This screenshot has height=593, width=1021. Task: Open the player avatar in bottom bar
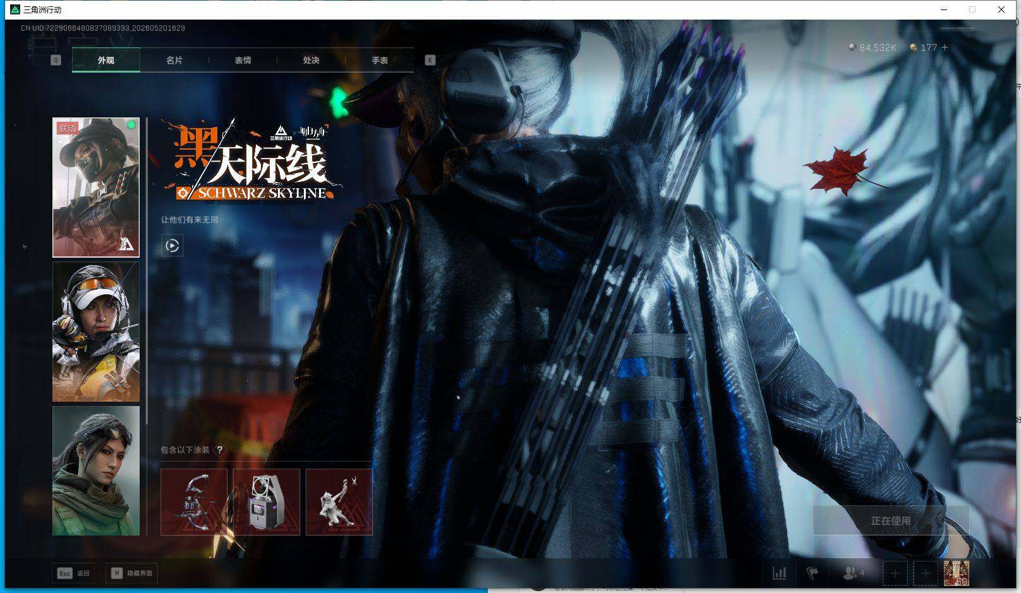(957, 573)
